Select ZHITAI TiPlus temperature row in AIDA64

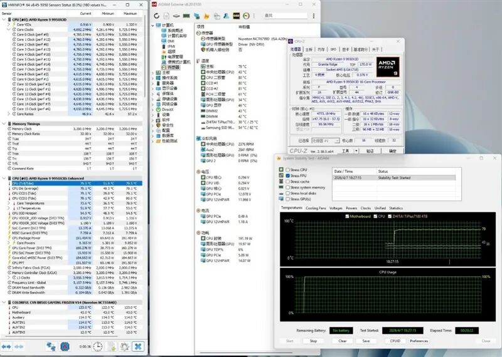229,122
